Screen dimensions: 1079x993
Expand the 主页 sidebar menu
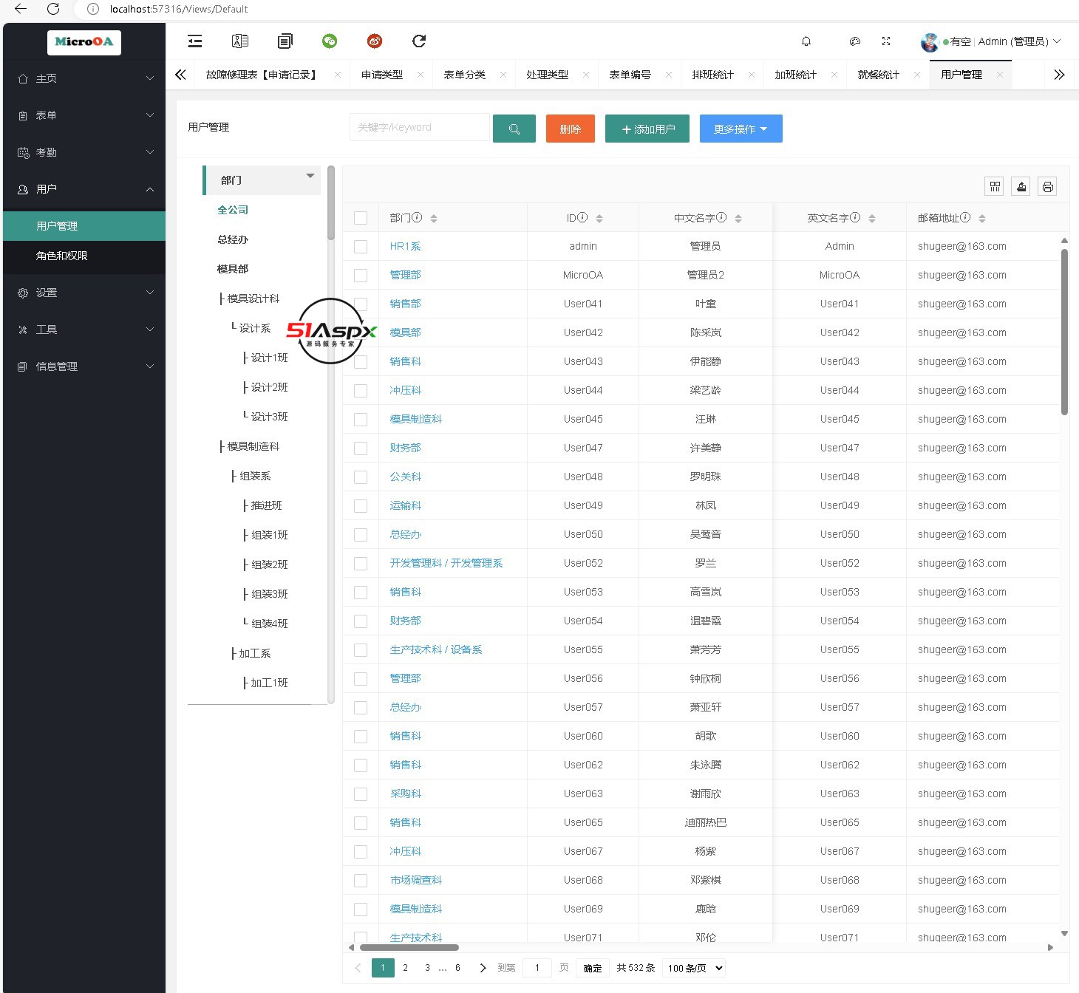coord(84,78)
